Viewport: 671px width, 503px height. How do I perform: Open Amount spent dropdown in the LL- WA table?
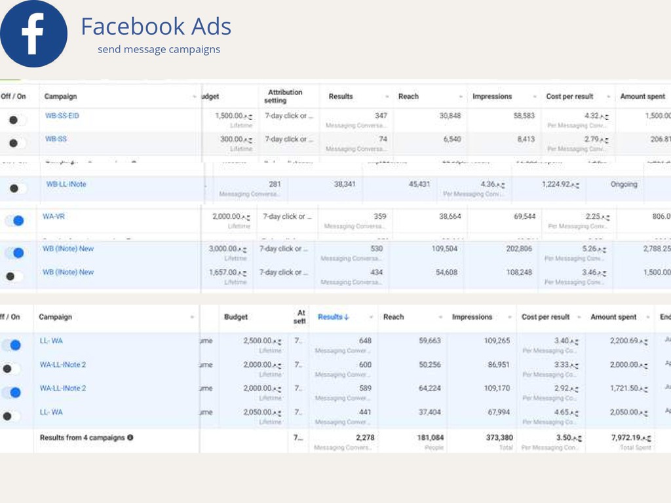pos(648,317)
